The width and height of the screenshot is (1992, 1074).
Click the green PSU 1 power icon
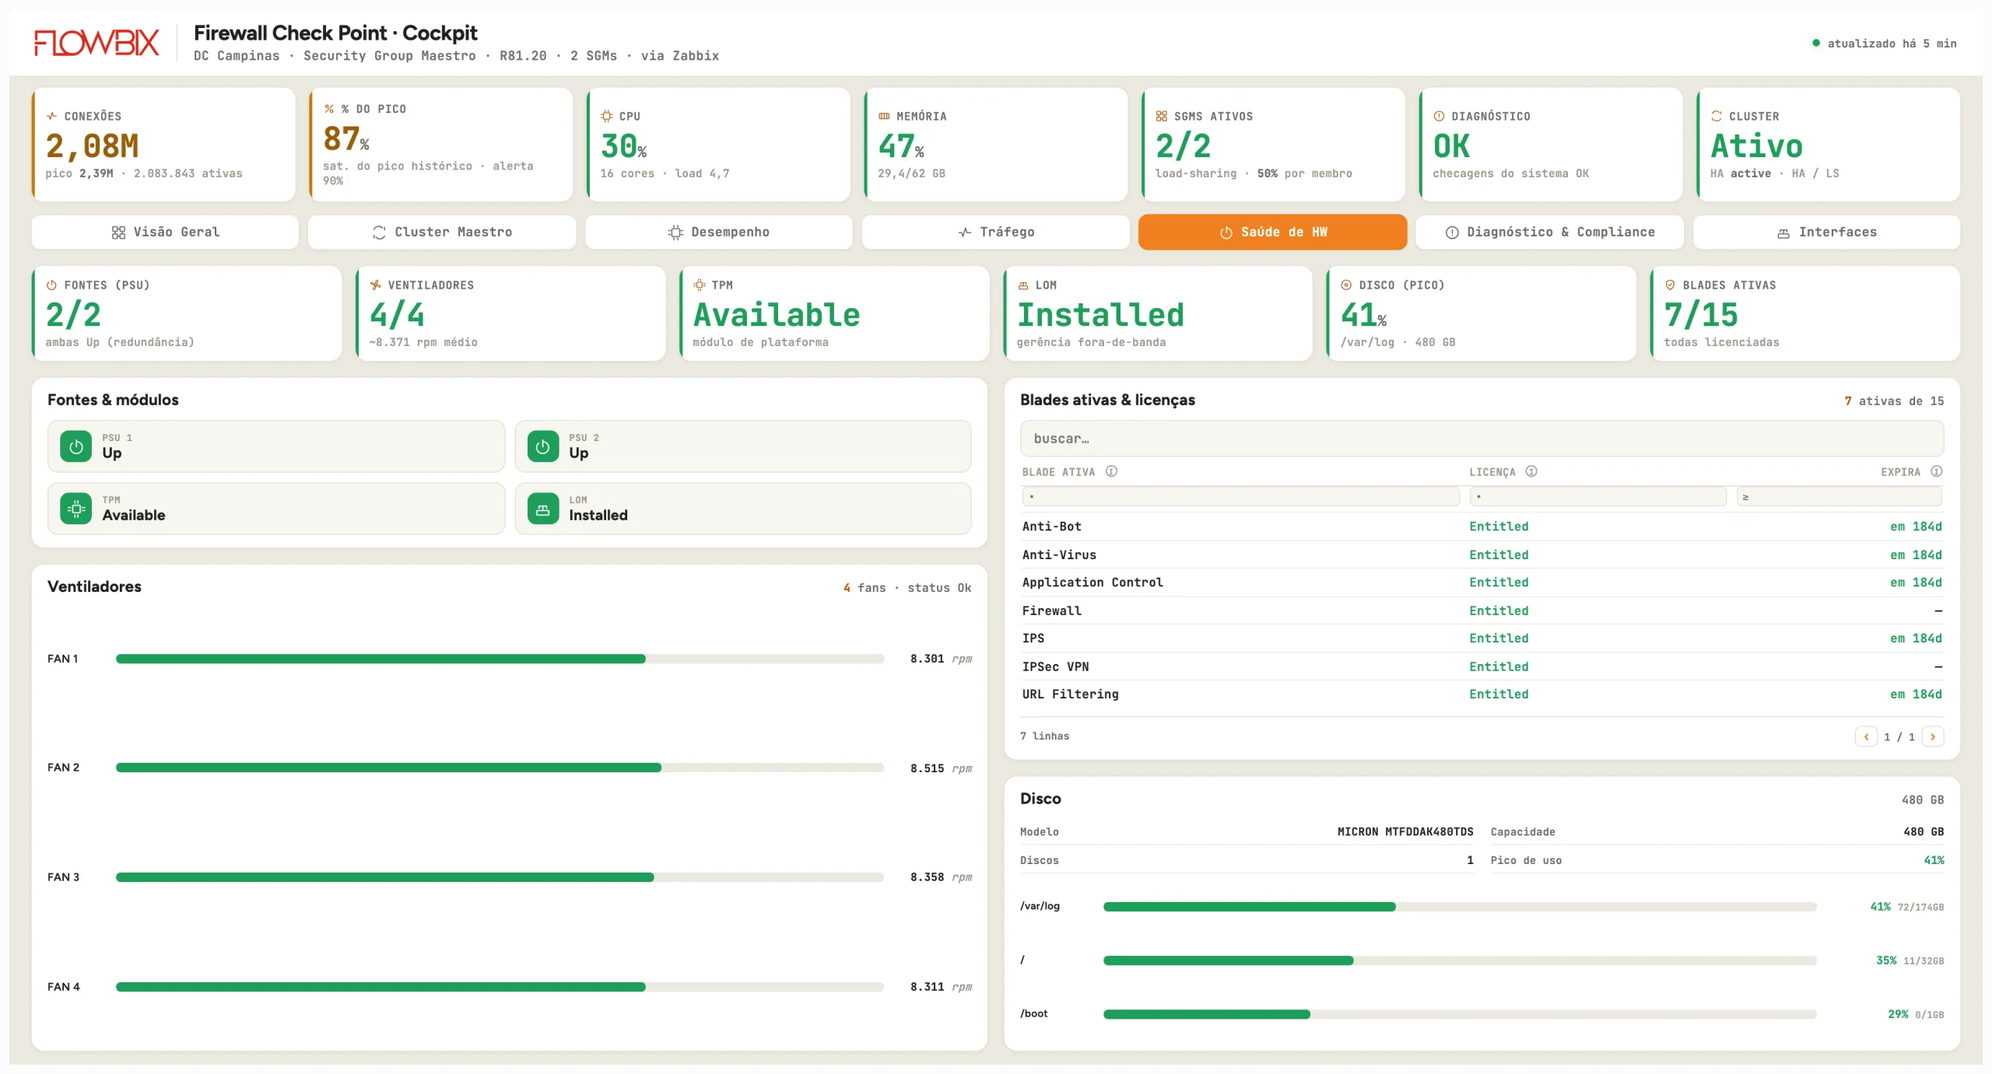76,446
